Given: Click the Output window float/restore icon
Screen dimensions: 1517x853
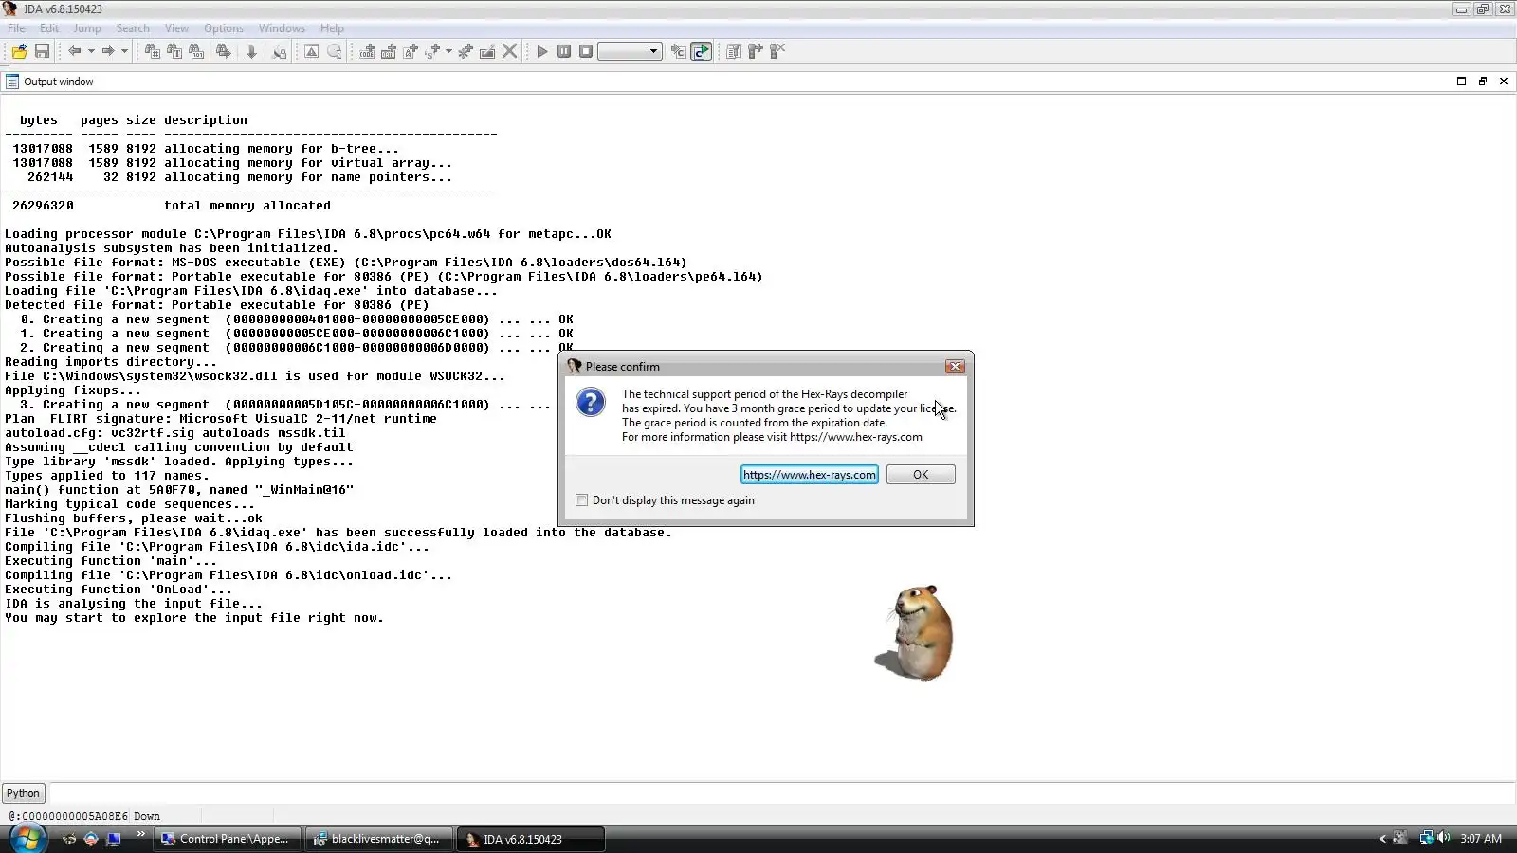Looking at the screenshot, I should (1483, 82).
